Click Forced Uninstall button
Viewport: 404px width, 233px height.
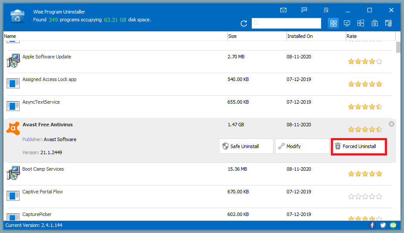click(359, 146)
